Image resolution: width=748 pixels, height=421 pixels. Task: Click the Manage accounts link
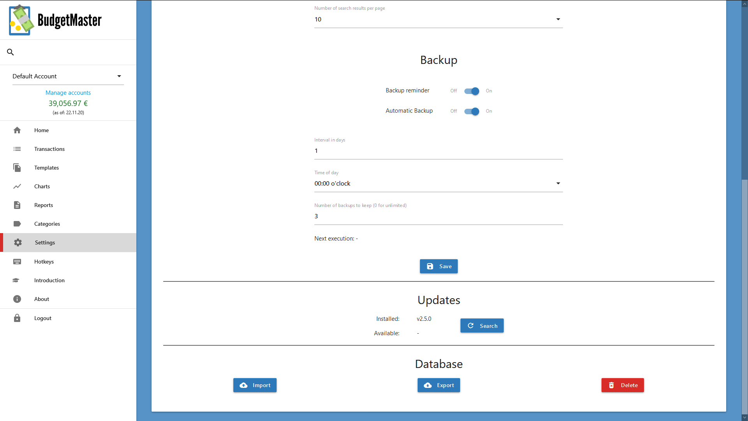(68, 93)
